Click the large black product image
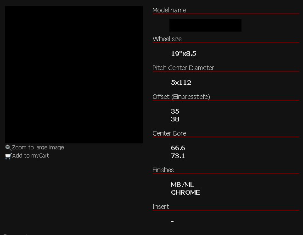The width and height of the screenshot is (303, 235). click(x=74, y=75)
